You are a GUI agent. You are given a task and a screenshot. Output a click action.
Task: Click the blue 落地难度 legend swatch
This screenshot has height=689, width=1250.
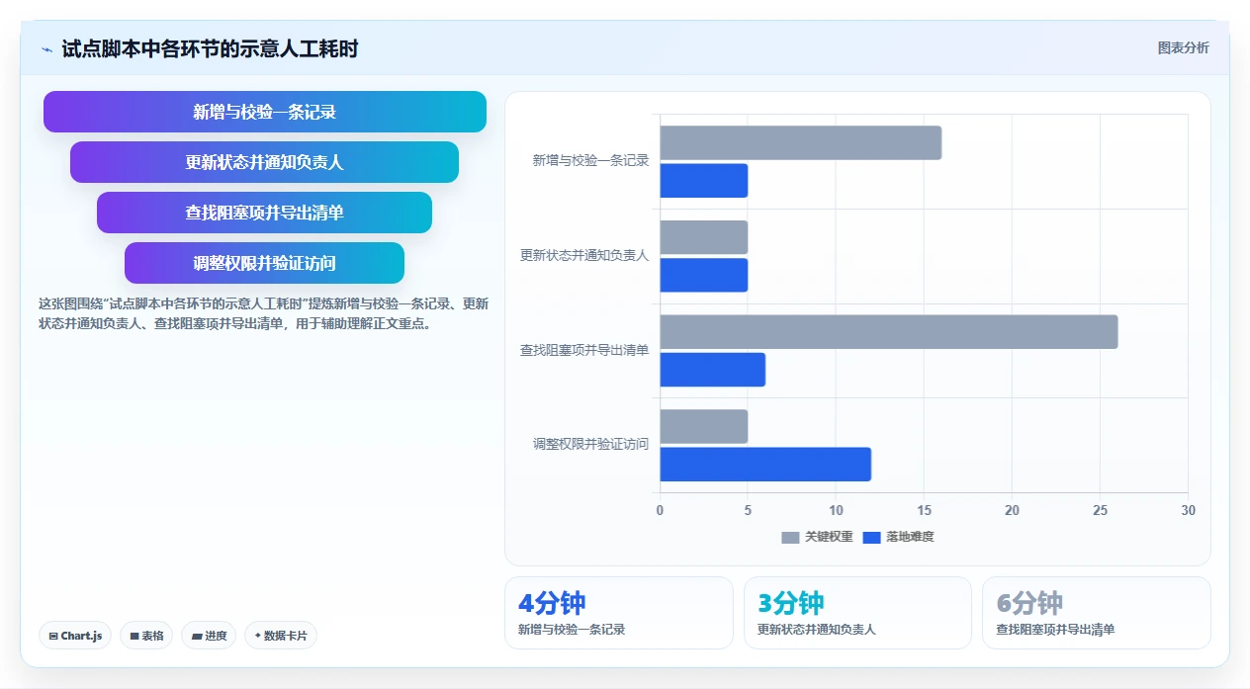[x=871, y=538]
